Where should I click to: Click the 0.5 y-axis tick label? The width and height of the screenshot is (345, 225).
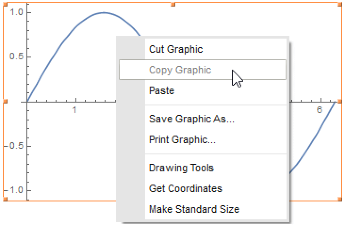pyautogui.click(x=16, y=56)
